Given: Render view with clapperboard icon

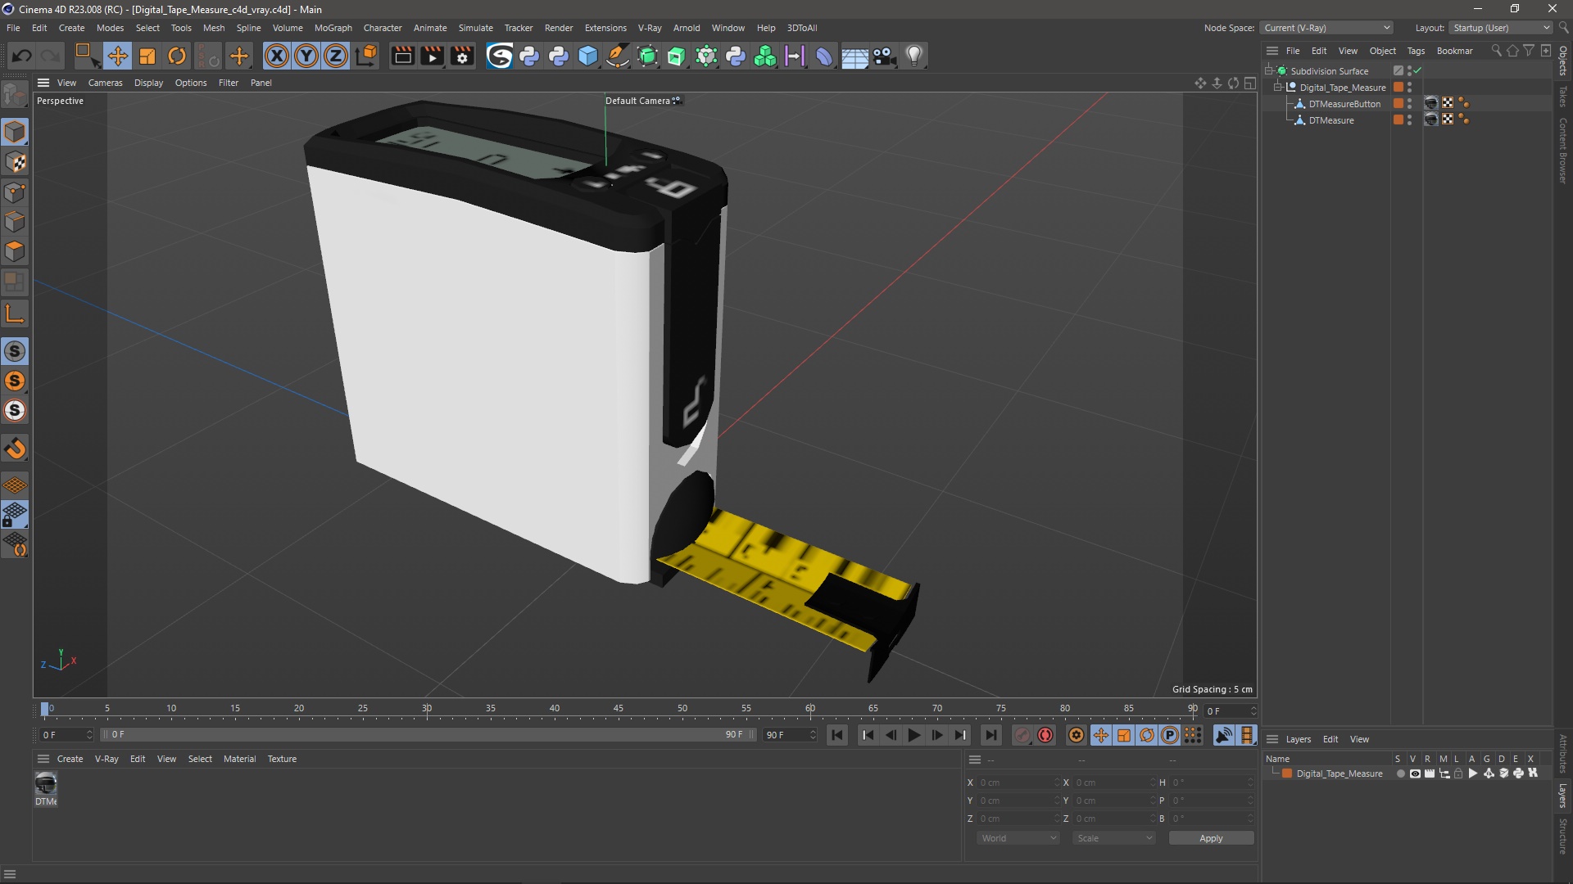Looking at the screenshot, I should point(402,56).
